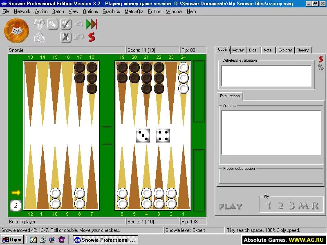Click the percent icon in Cube panel
This screenshot has height=245, width=327.
pos(321,67)
